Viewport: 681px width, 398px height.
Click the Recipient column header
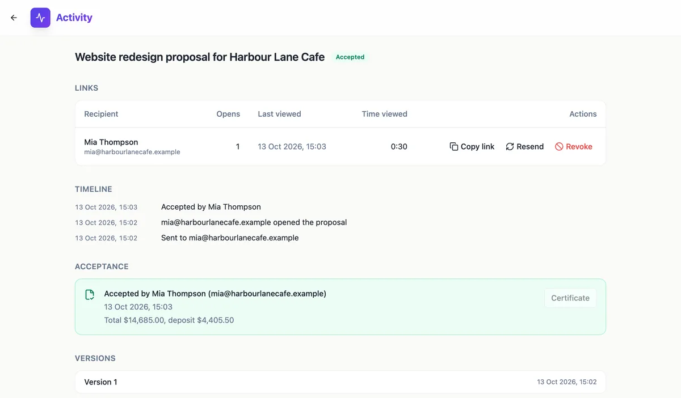tap(101, 114)
